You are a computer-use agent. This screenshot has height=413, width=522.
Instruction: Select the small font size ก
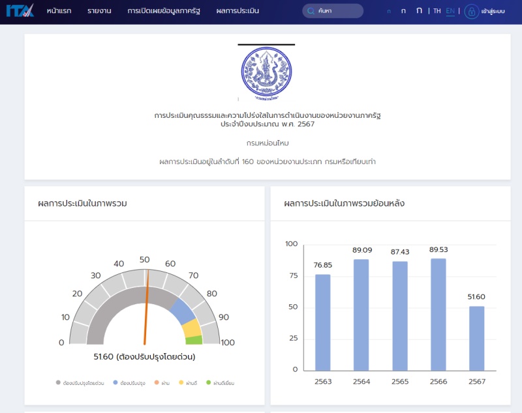click(x=389, y=11)
